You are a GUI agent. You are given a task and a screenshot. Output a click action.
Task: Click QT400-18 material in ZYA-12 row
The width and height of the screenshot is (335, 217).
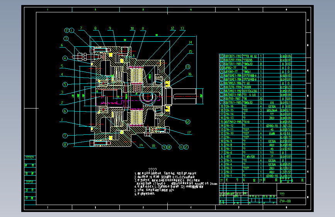[x=272, y=125]
